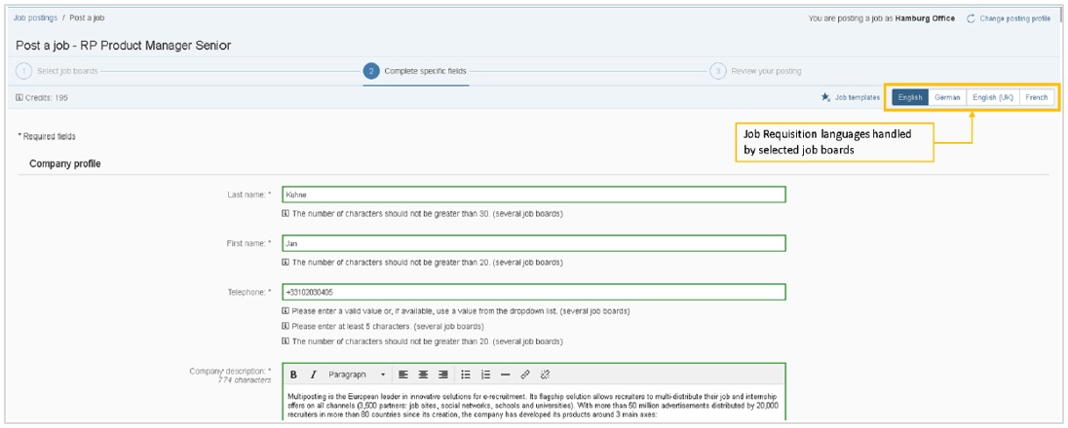1068x428 pixels.
Task: Click inside the Company description text area
Action: point(533,405)
